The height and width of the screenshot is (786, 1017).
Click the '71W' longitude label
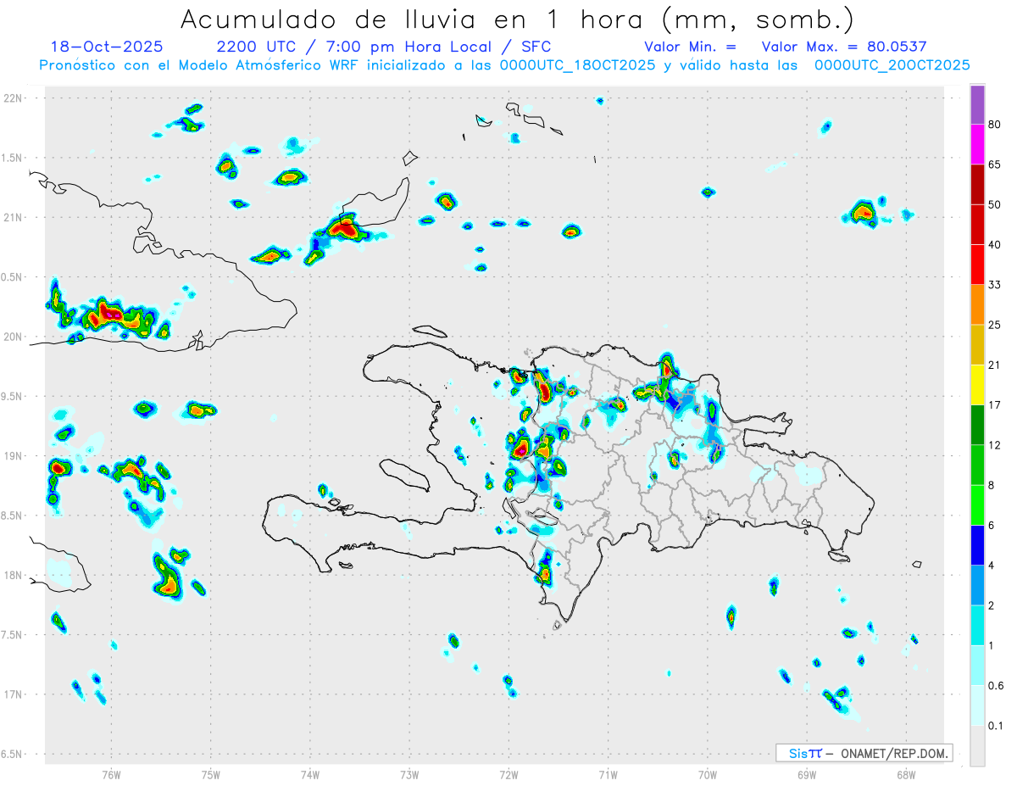[x=608, y=774]
